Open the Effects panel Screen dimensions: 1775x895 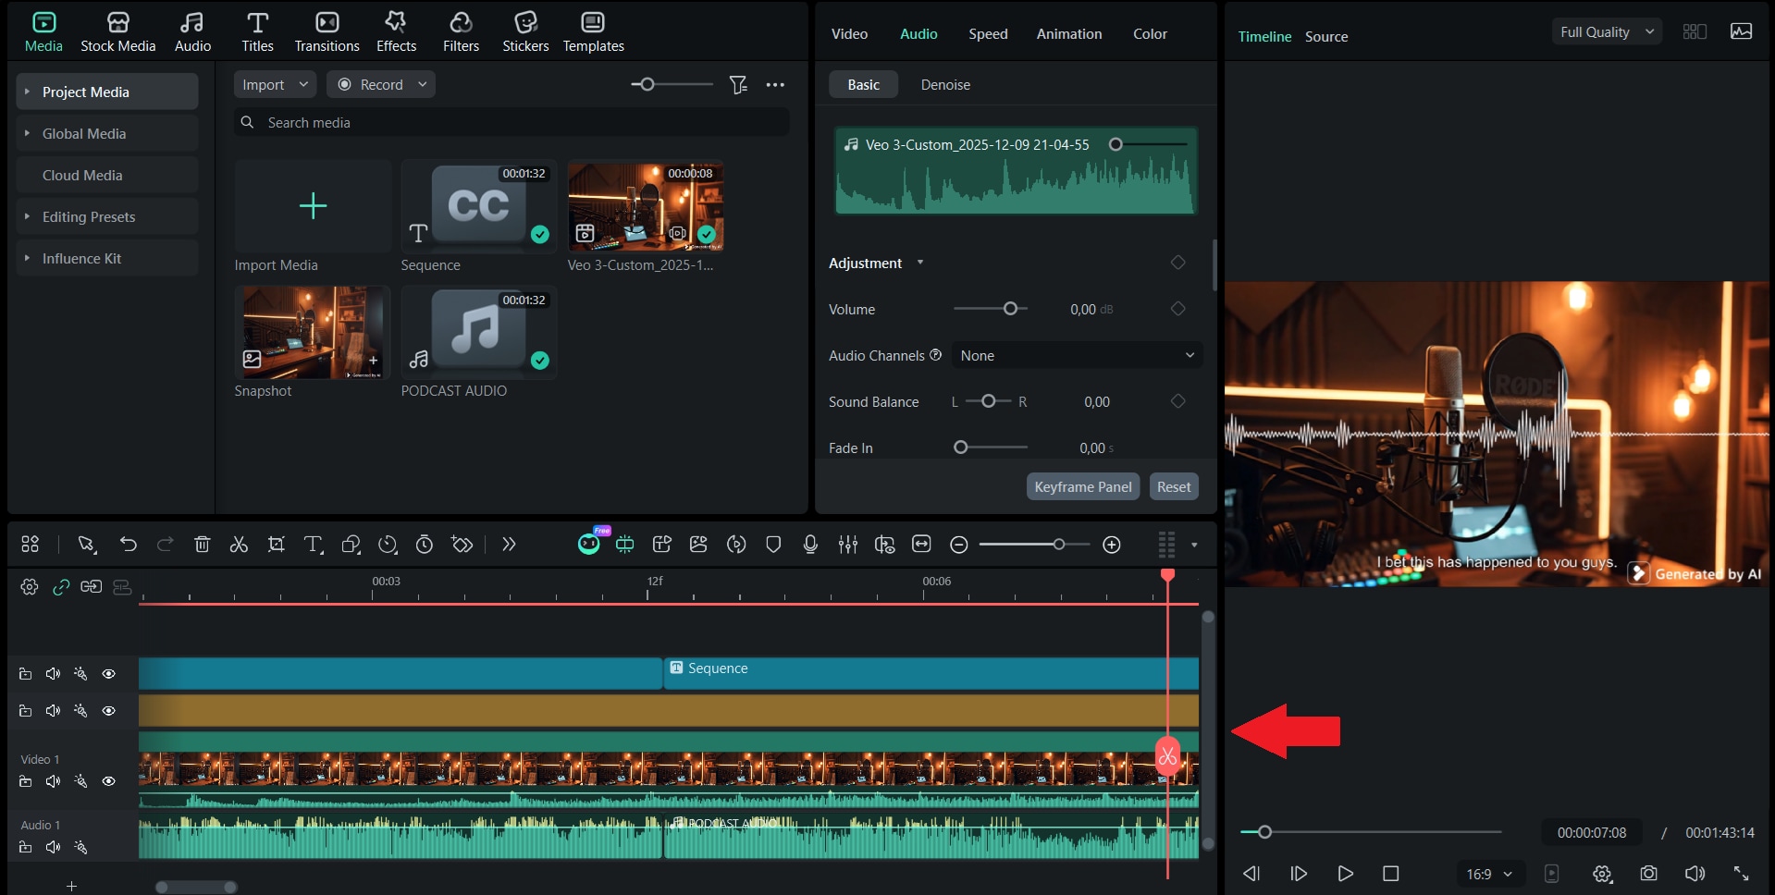click(x=396, y=31)
